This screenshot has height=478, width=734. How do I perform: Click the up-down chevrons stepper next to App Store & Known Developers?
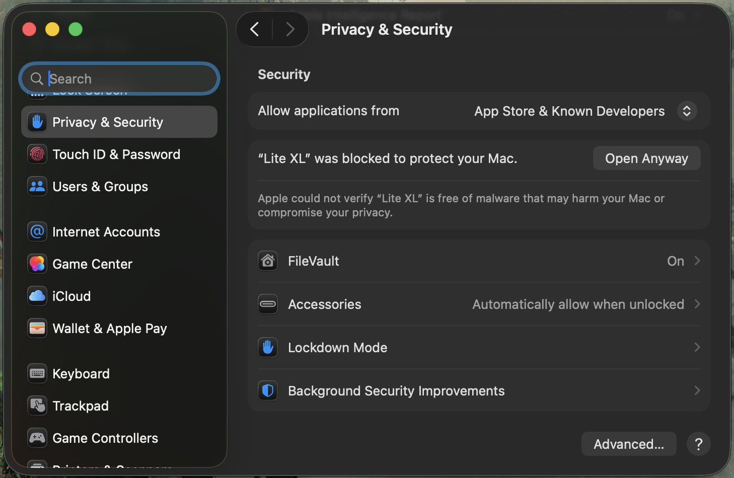[687, 111]
